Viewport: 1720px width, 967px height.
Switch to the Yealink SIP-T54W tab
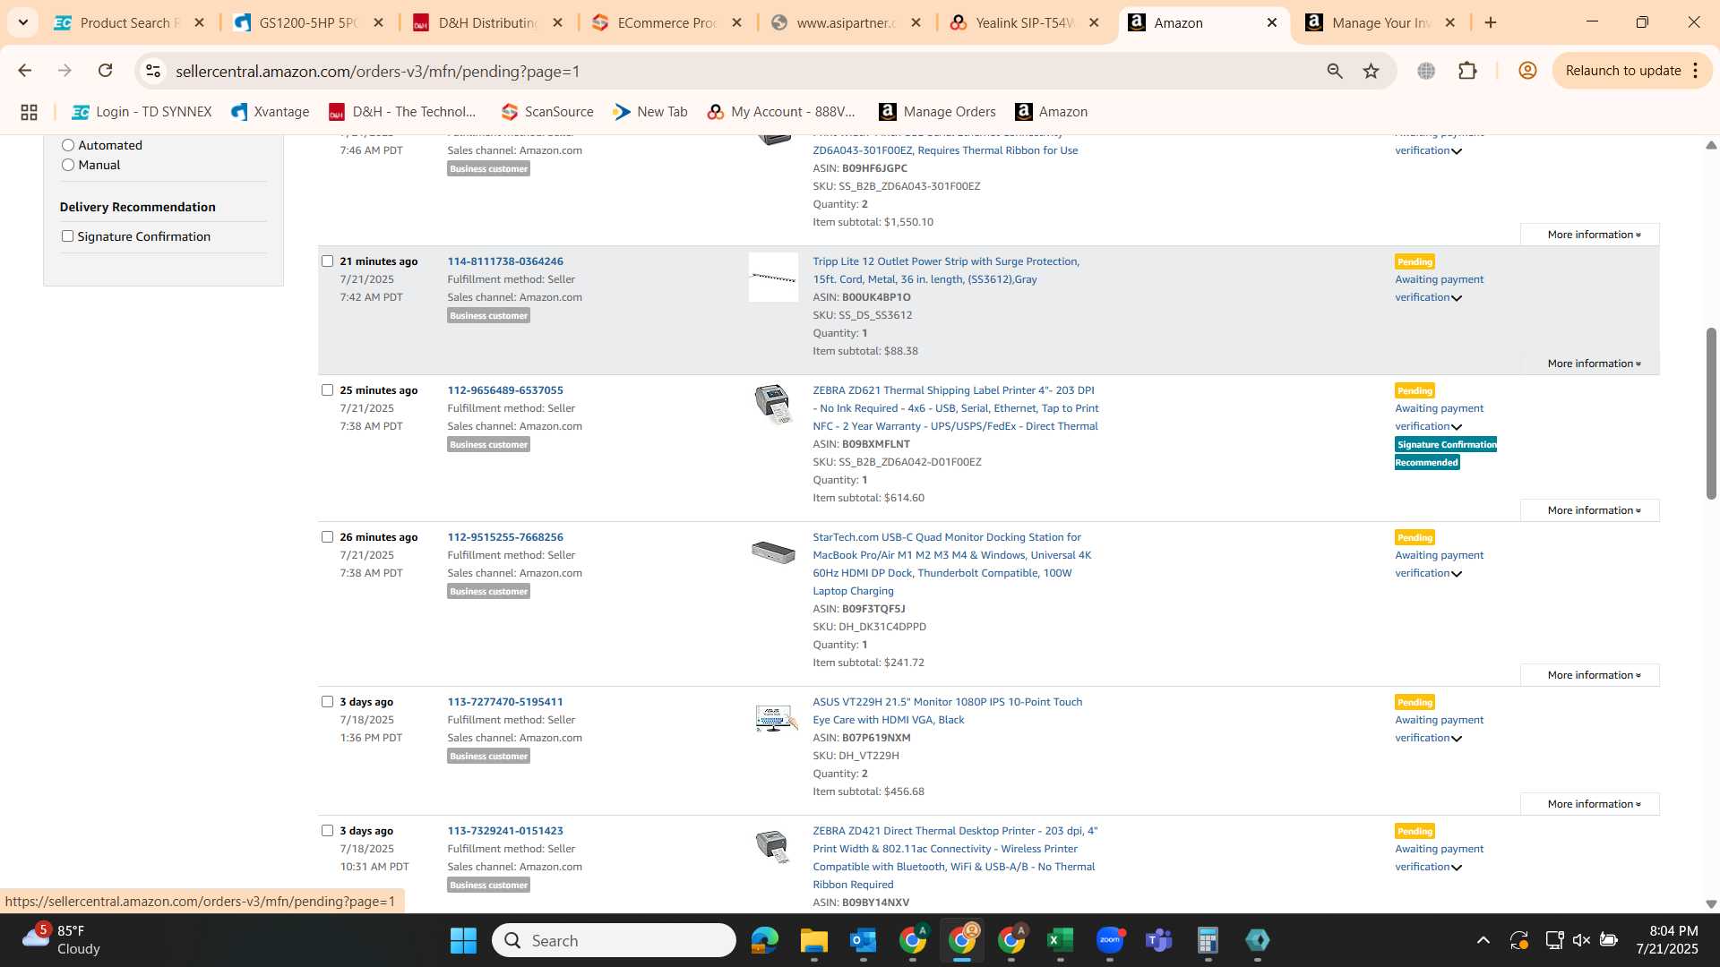pyautogui.click(x=1024, y=22)
